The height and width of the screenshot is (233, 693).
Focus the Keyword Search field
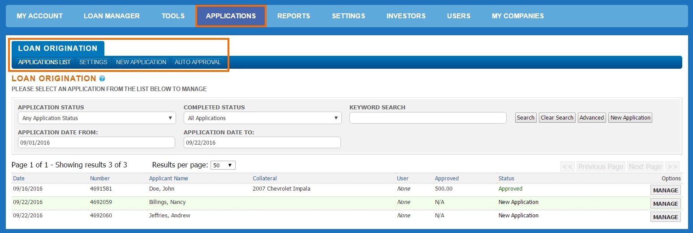point(428,118)
